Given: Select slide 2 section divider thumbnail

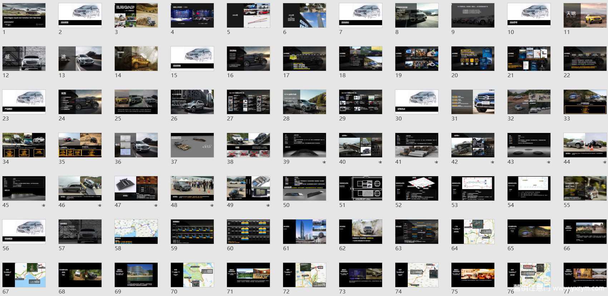Looking at the screenshot, I should (x=80, y=15).
